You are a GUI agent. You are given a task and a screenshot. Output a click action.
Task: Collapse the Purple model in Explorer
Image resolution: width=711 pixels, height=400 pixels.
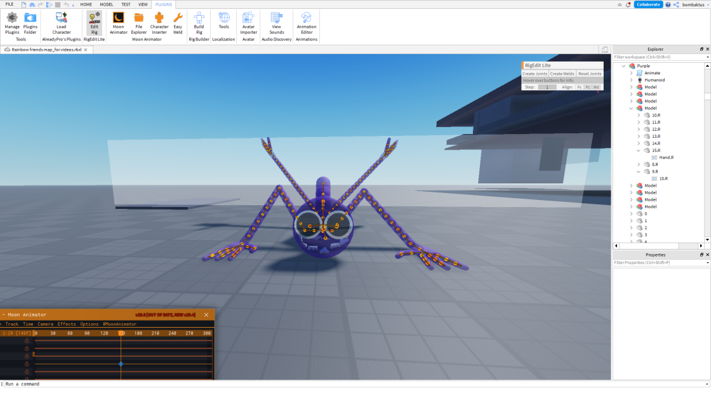tap(624, 66)
